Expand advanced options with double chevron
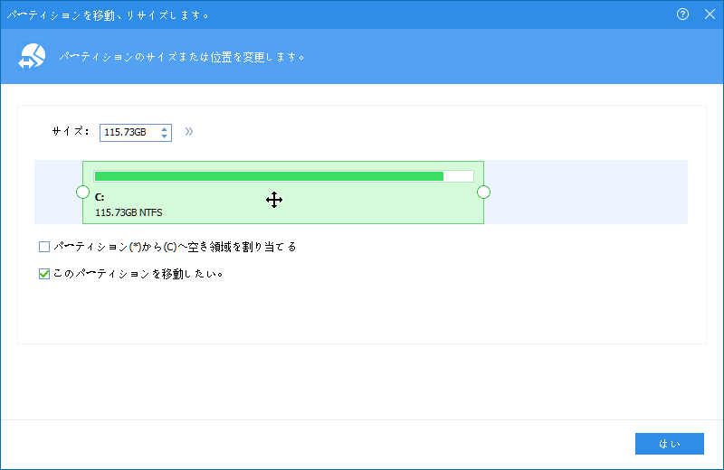 click(189, 132)
